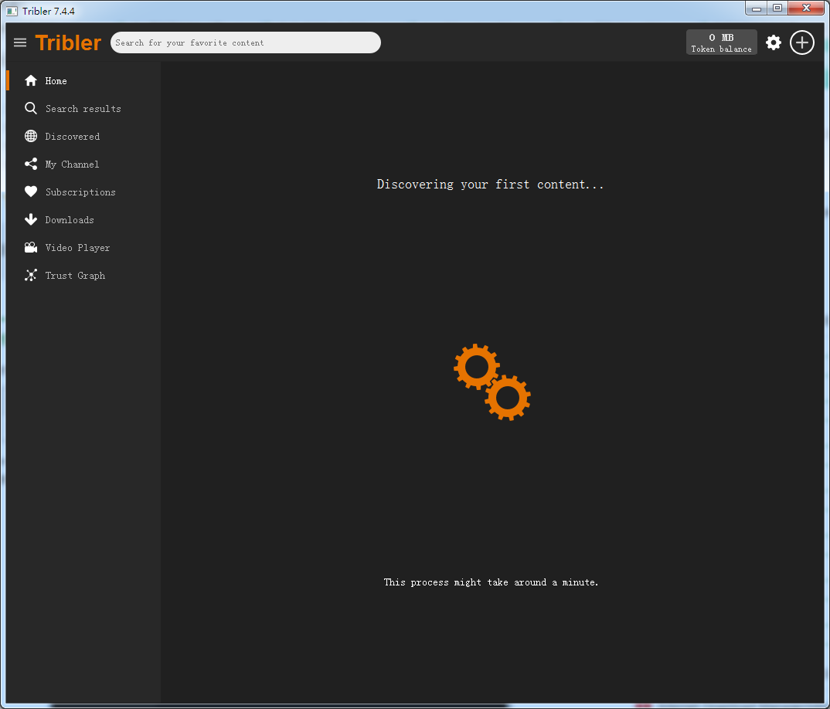Open settings via gear icon

(x=774, y=42)
